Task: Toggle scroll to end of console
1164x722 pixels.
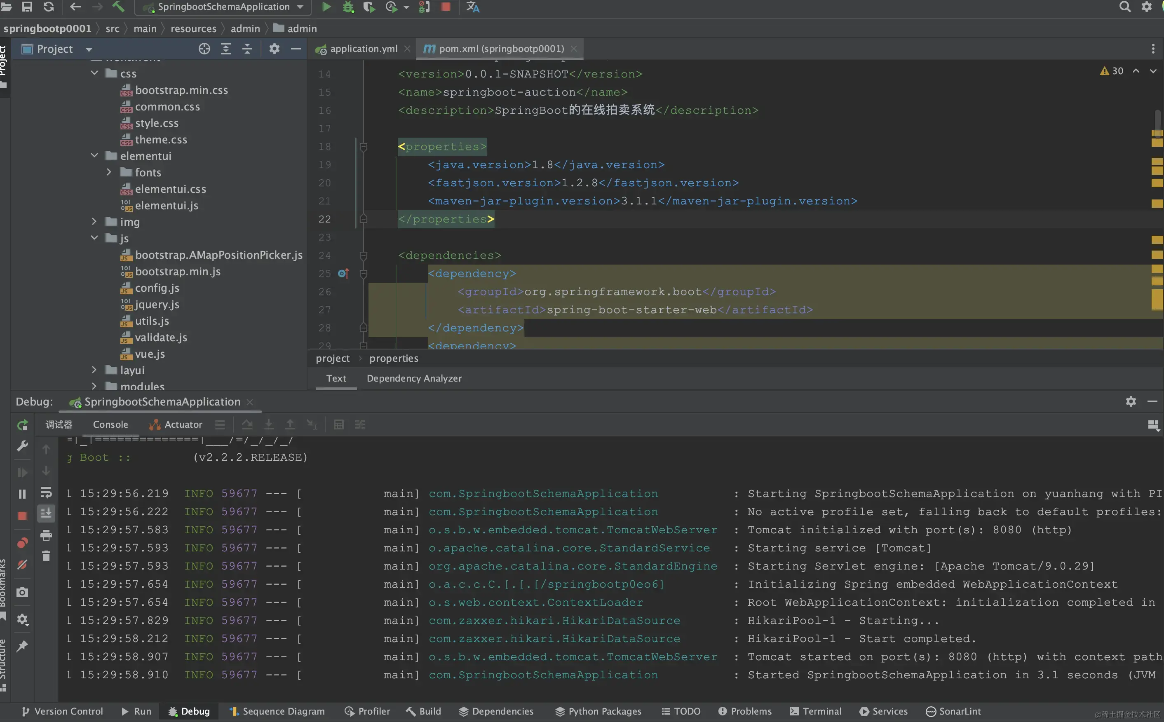Action: [x=46, y=513]
